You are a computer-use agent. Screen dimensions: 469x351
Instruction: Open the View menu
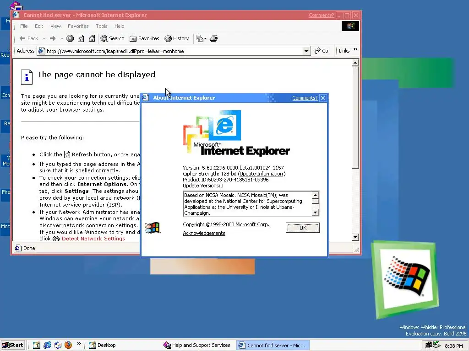click(55, 26)
